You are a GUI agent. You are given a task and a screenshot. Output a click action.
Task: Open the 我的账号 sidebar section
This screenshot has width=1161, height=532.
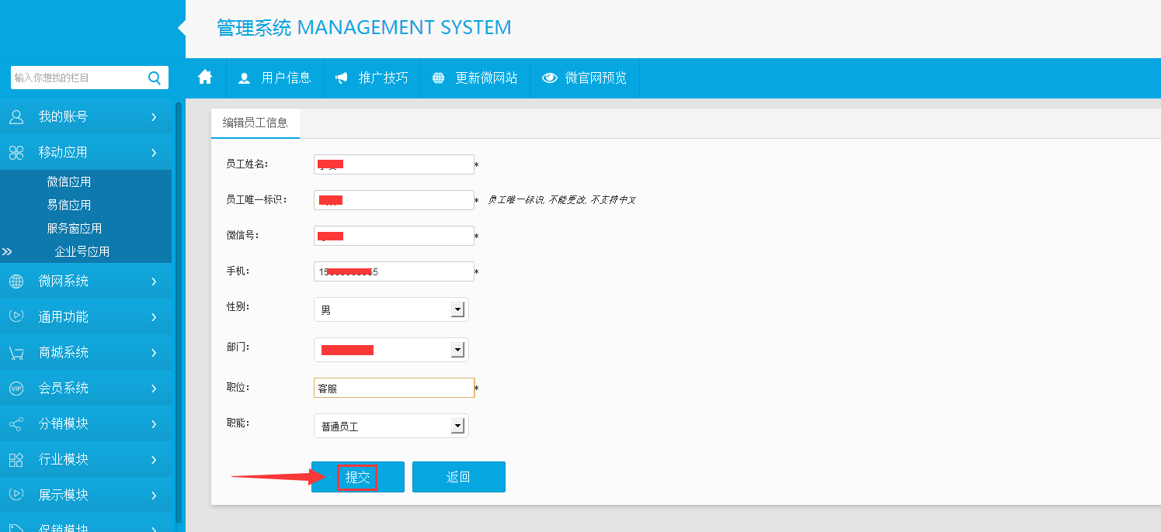coord(85,117)
